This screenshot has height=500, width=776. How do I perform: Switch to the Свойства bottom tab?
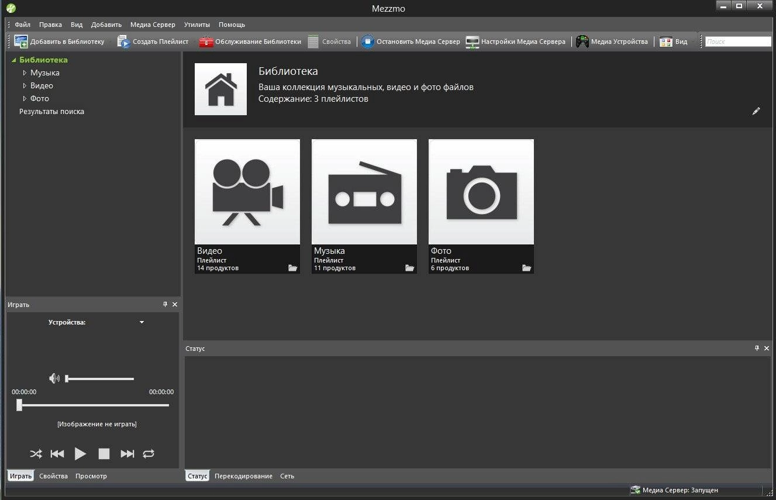pyautogui.click(x=53, y=476)
